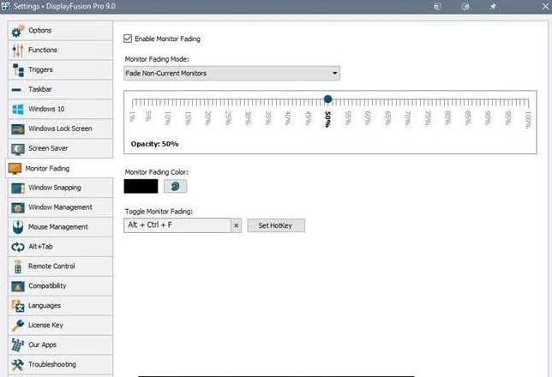This screenshot has height=377, width=552.
Task: Go to the Taskbar settings tab
Action: 60,90
